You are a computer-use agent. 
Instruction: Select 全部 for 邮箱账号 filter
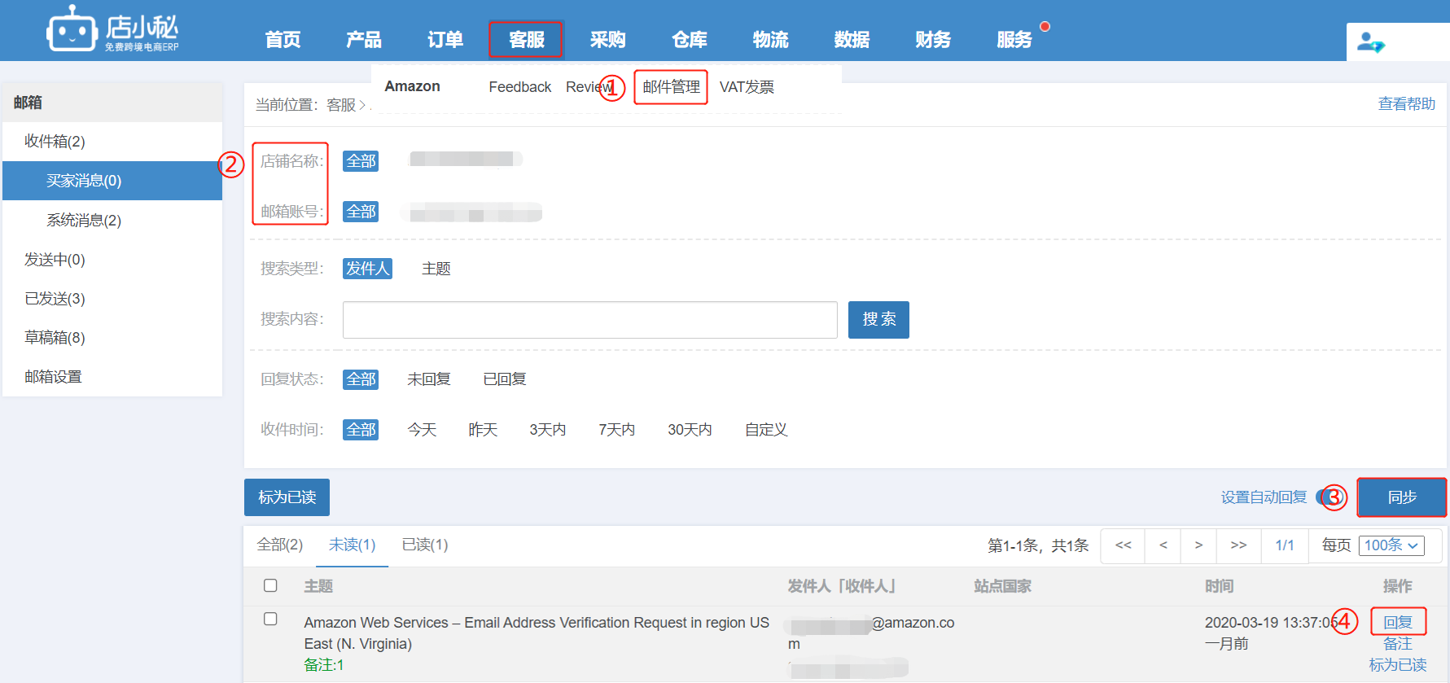[x=361, y=212]
